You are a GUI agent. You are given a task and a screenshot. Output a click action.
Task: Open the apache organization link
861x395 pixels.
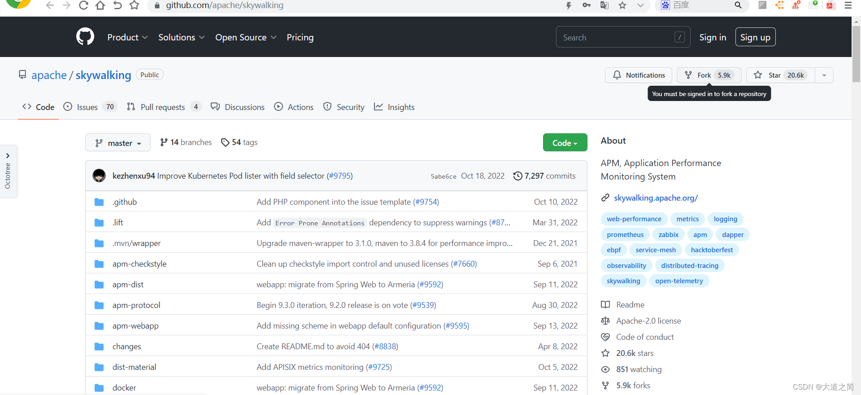(x=49, y=75)
